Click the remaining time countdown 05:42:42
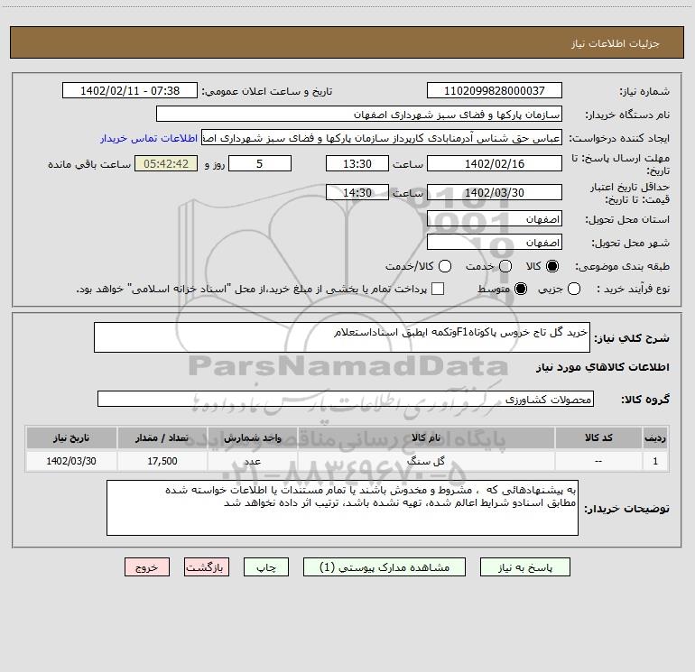 (x=166, y=163)
